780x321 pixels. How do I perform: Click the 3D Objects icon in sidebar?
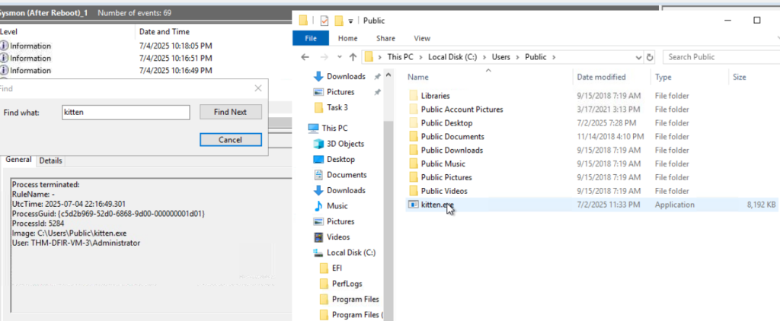(x=318, y=144)
